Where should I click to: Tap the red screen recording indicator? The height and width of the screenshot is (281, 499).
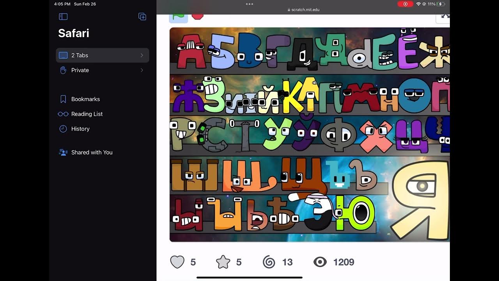coord(405,4)
